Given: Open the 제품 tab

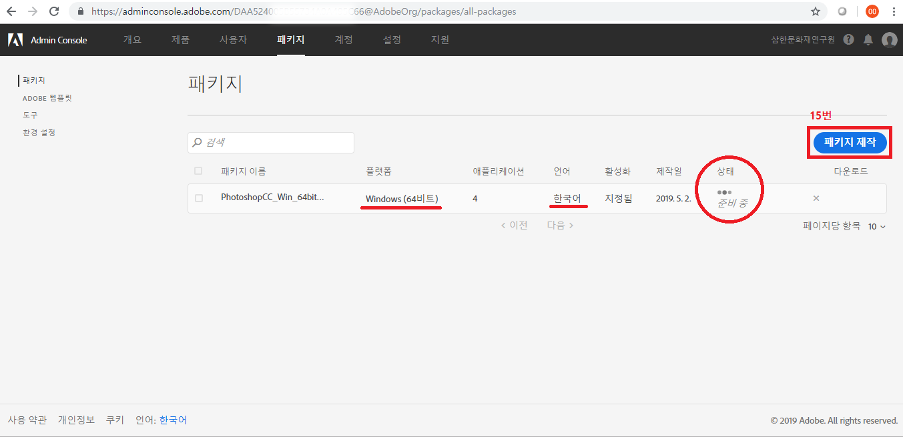Looking at the screenshot, I should [180, 40].
